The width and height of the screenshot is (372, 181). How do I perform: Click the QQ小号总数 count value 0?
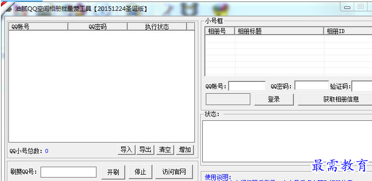click(x=46, y=151)
